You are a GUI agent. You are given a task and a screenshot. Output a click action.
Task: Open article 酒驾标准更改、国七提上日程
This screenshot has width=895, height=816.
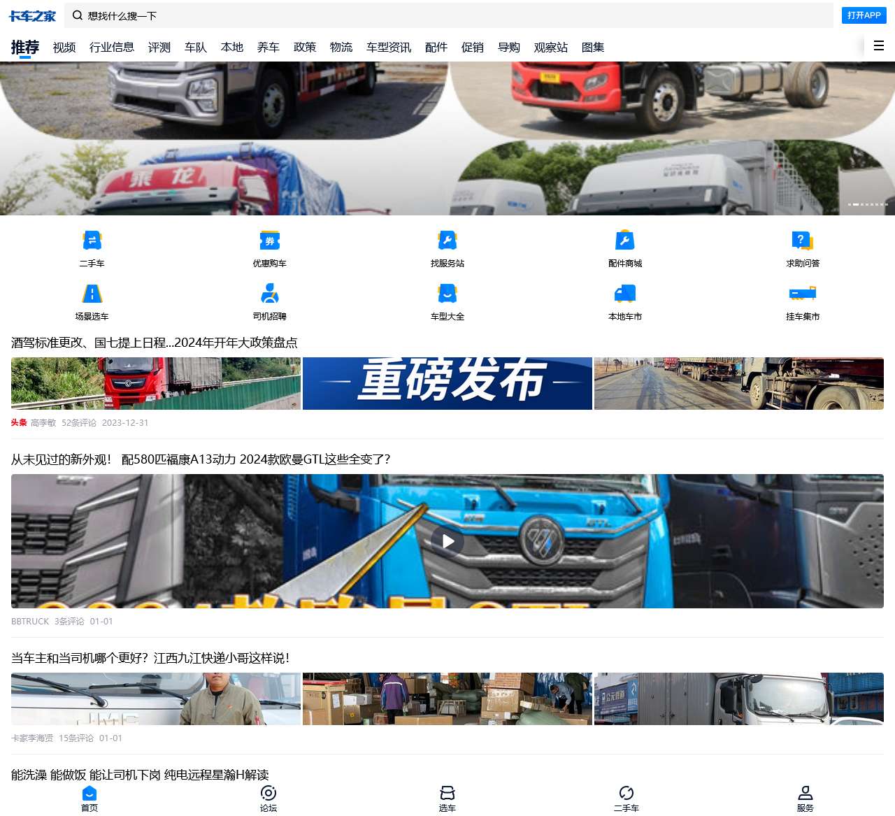[x=155, y=343]
